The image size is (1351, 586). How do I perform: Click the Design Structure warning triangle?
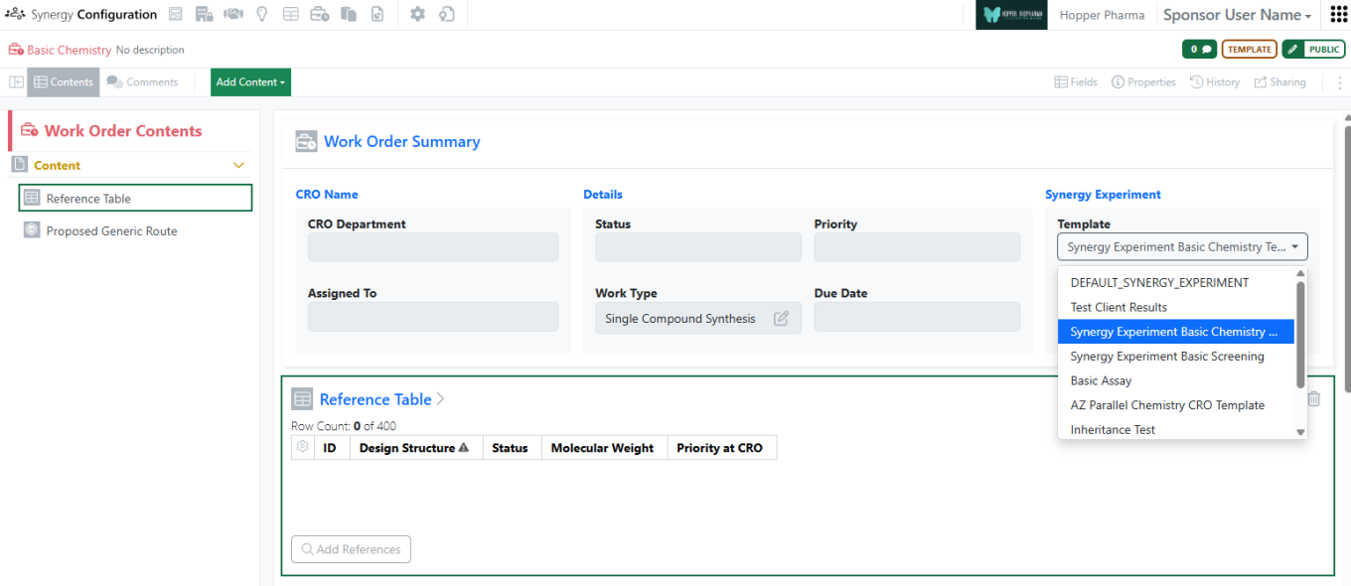point(464,448)
